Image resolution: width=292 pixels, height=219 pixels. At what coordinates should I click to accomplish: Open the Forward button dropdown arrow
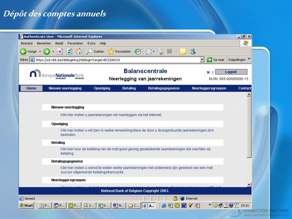pyautogui.click(x=53, y=52)
